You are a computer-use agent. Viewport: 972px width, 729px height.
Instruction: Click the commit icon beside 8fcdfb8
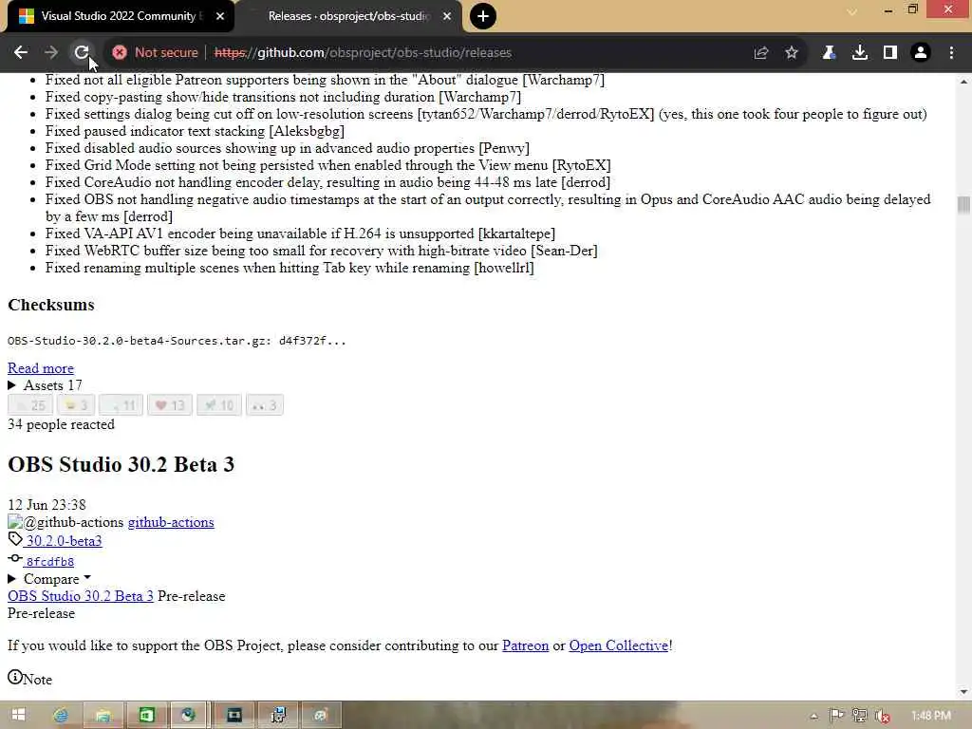(15, 558)
